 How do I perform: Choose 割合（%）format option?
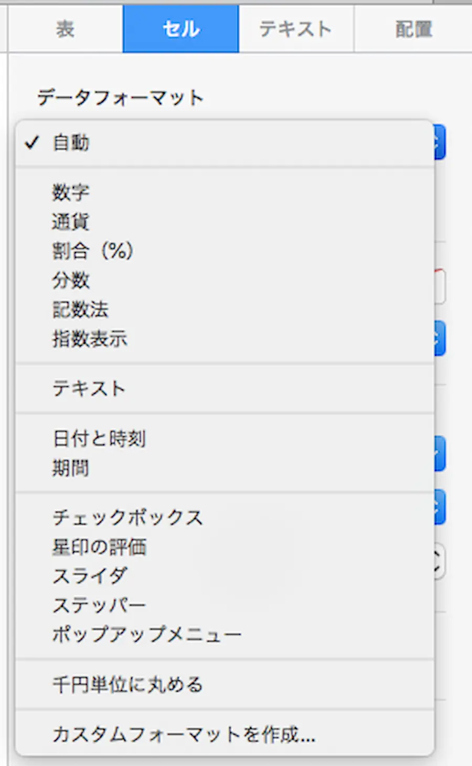pos(92,251)
